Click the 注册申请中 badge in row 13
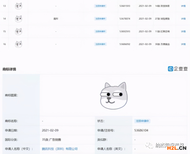Viewport: 190px width, 154px height. (x=101, y=6)
